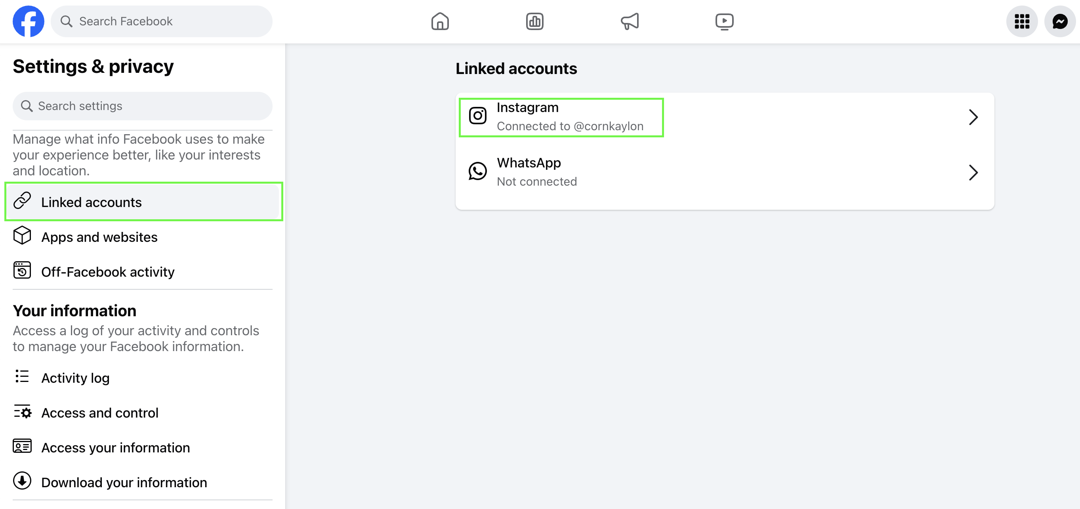The image size is (1080, 509).
Task: Open the Marketplace icon in top navigation
Action: pos(534,21)
